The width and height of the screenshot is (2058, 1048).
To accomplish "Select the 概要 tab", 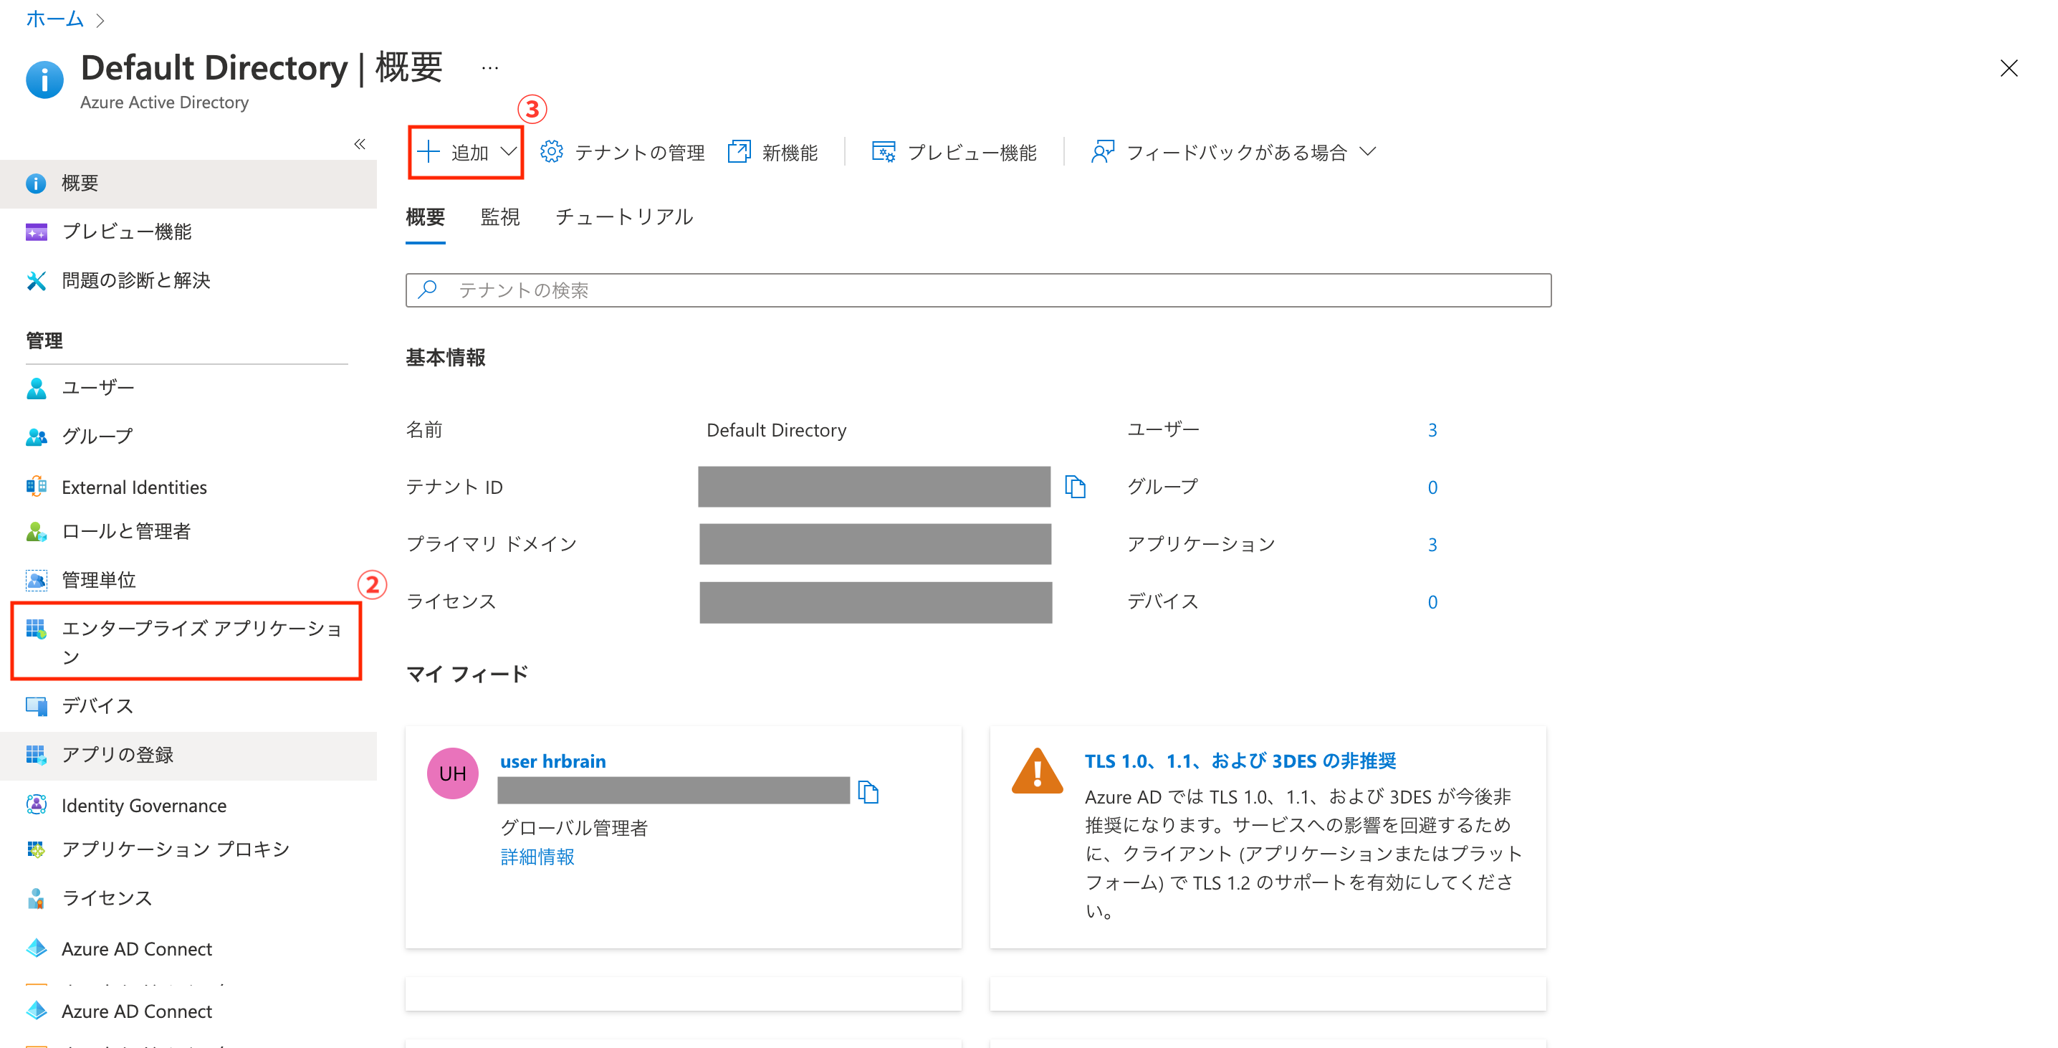I will pyautogui.click(x=425, y=216).
